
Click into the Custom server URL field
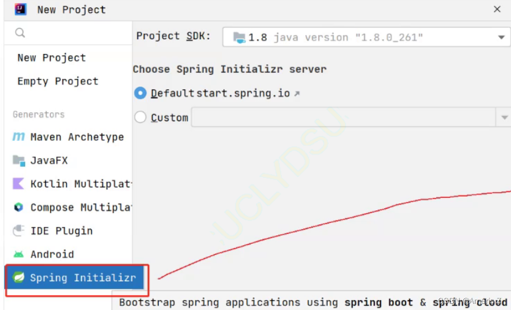point(344,117)
